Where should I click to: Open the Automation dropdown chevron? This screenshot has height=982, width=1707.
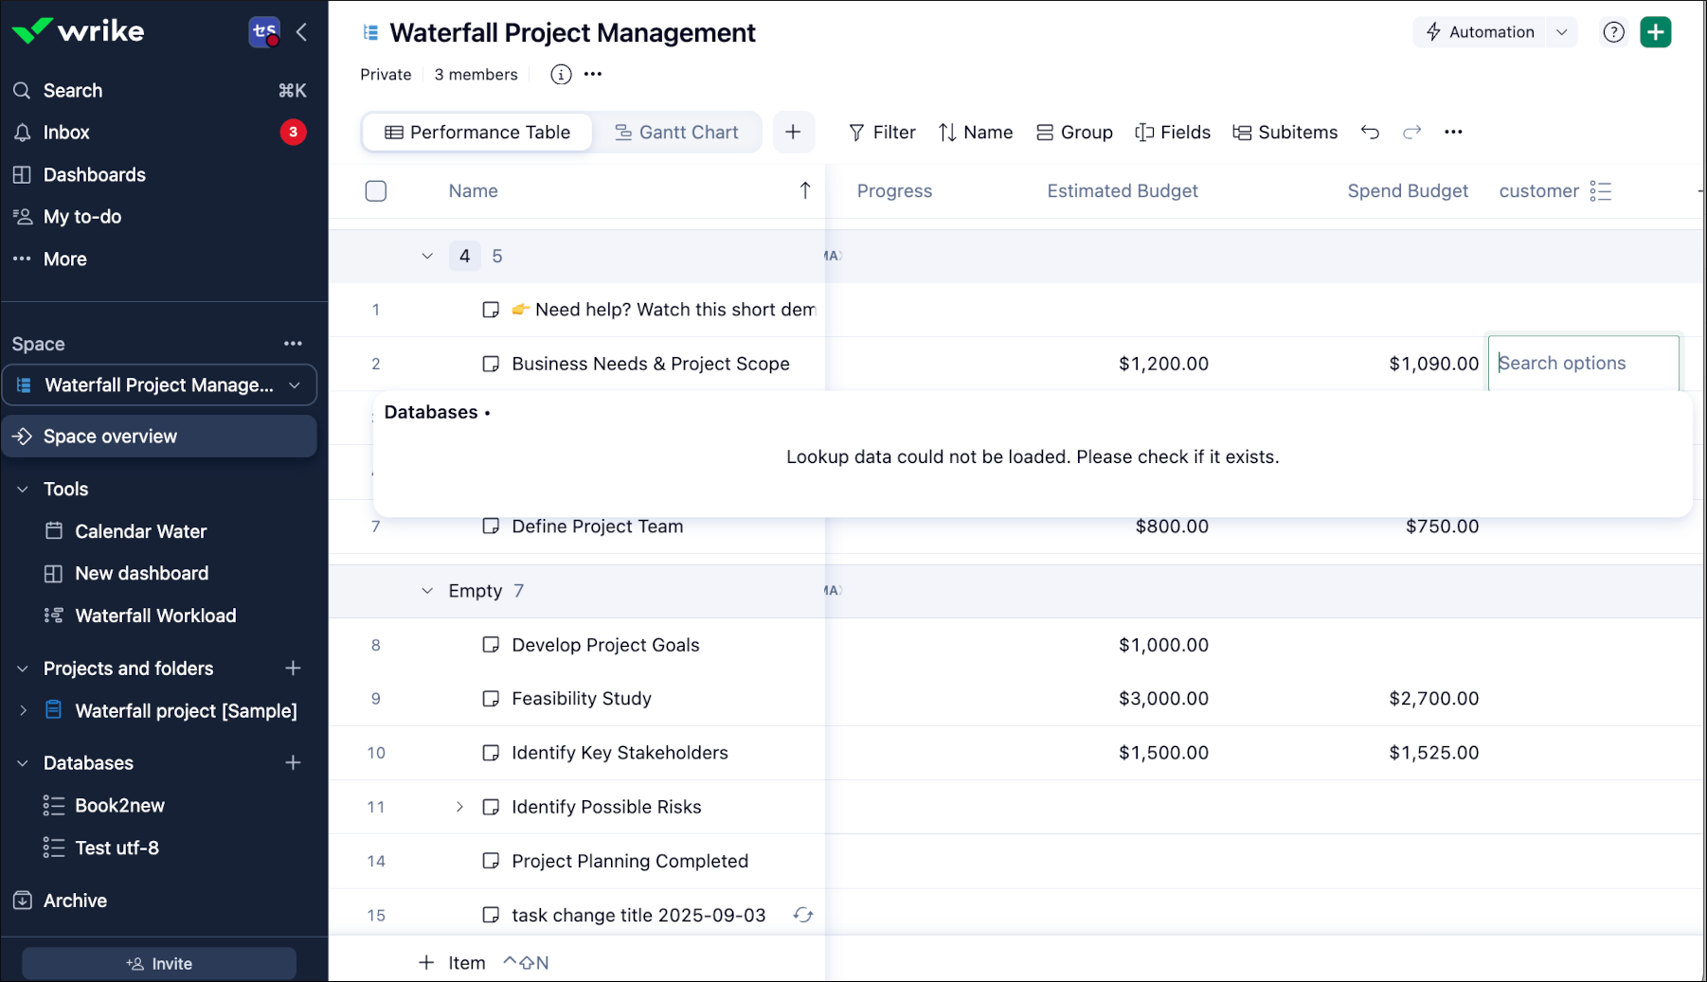pyautogui.click(x=1561, y=31)
